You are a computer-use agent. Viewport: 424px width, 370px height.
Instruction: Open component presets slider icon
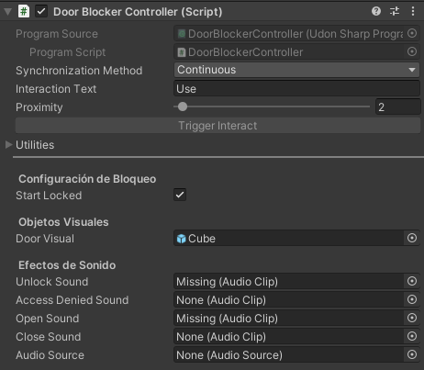[395, 11]
